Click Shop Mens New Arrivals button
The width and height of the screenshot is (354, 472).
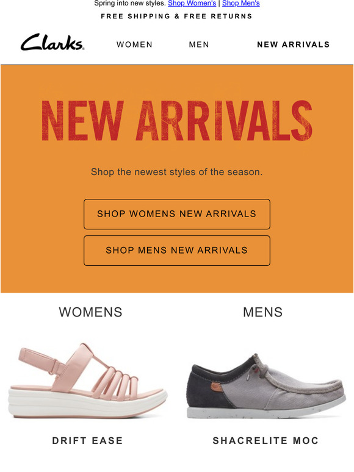pyautogui.click(x=177, y=251)
